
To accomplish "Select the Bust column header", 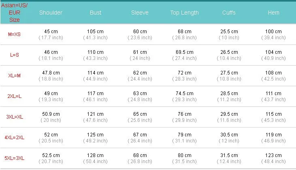I will tap(96, 13).
